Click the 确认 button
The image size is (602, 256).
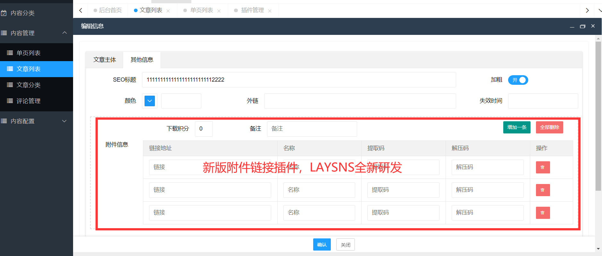(x=322, y=245)
